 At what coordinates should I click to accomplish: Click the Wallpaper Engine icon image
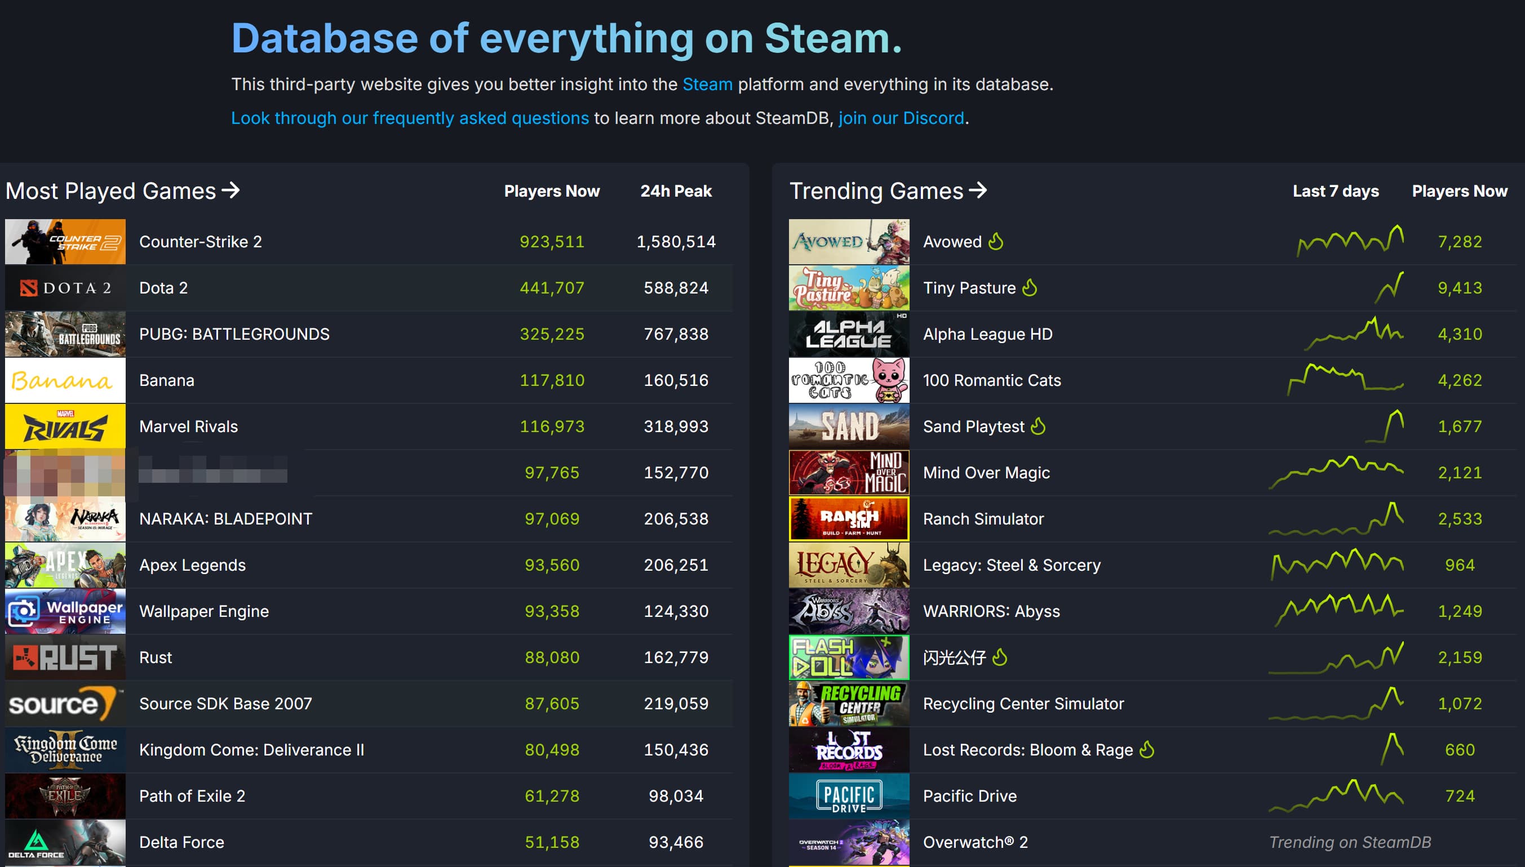coord(65,612)
